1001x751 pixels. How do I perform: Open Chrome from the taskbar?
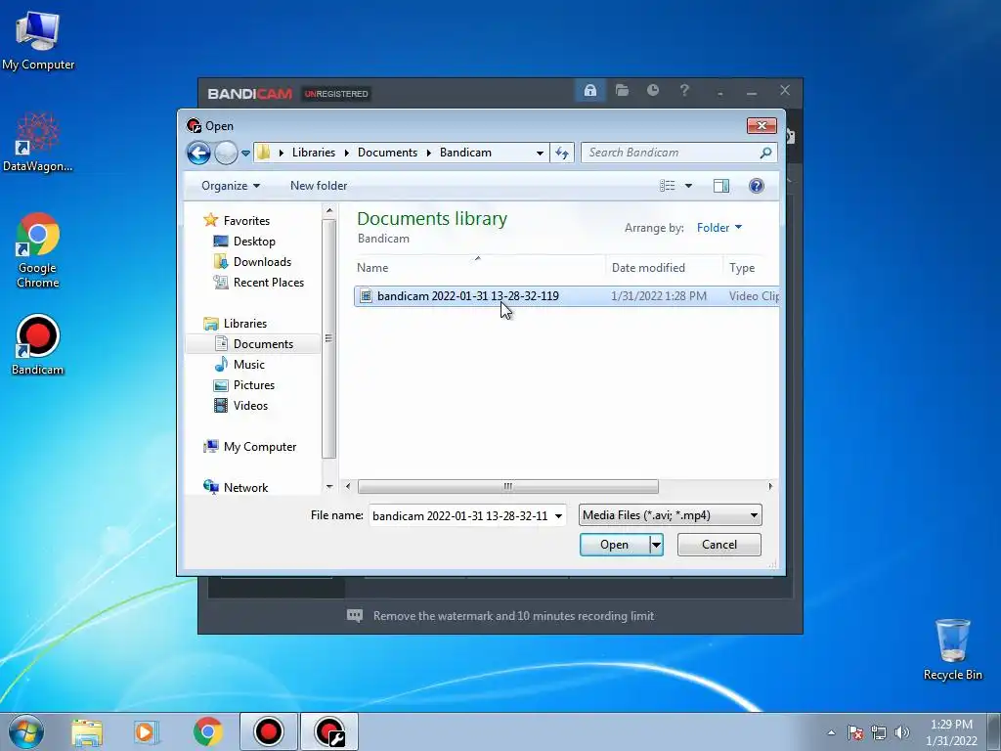tap(207, 731)
